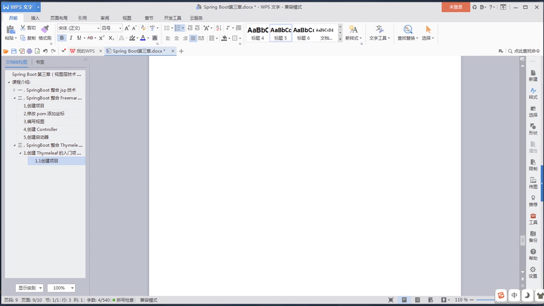Viewport: 544px width, 306px height.
Task: Click the character shading icon
Action: pyautogui.click(x=155, y=38)
